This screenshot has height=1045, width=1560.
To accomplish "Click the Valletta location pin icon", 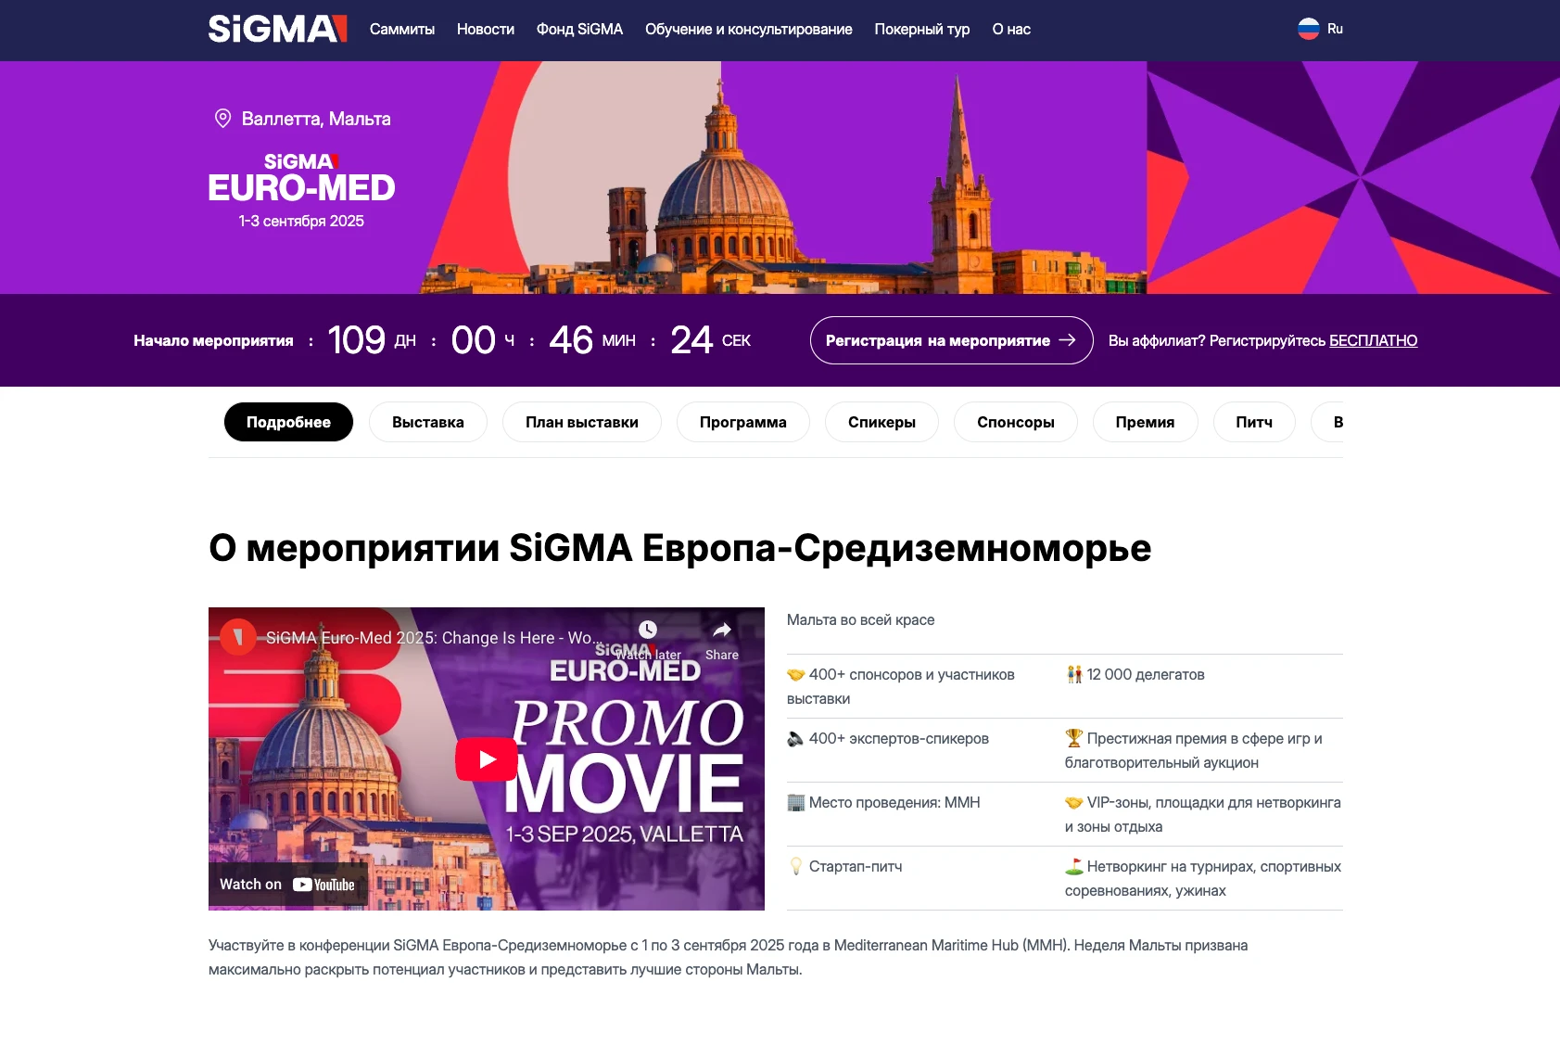I will point(222,119).
